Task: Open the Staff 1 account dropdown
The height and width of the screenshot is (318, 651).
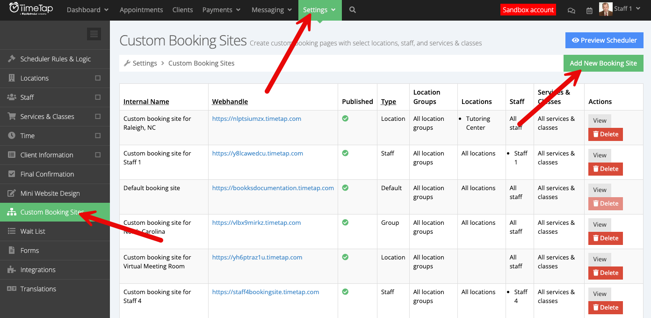Action: [627, 9]
